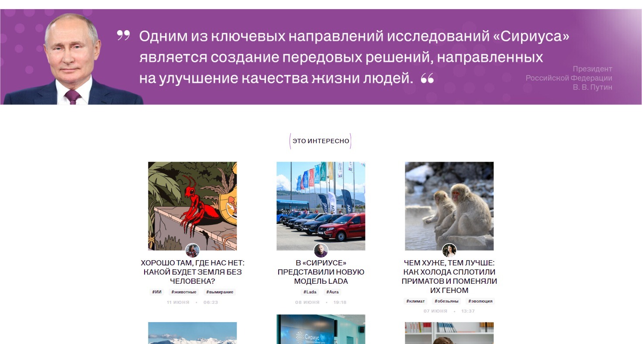Select the #обезьяны tag
This screenshot has height=344, width=642.
pos(446,301)
